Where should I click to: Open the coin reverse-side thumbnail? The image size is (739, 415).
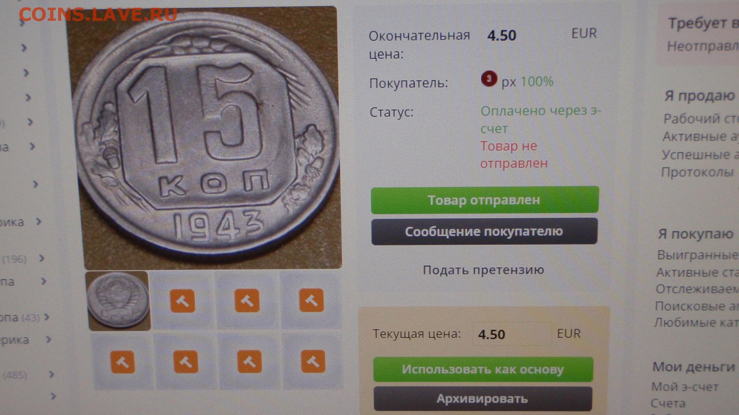pos(119,301)
